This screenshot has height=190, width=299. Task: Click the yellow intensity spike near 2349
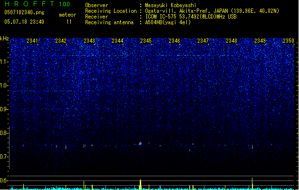click(x=252, y=183)
